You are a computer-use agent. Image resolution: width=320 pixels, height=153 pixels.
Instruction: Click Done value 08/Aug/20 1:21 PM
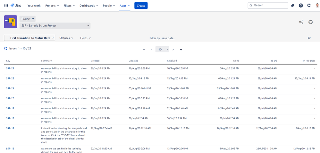pyautogui.click(x=229, y=78)
